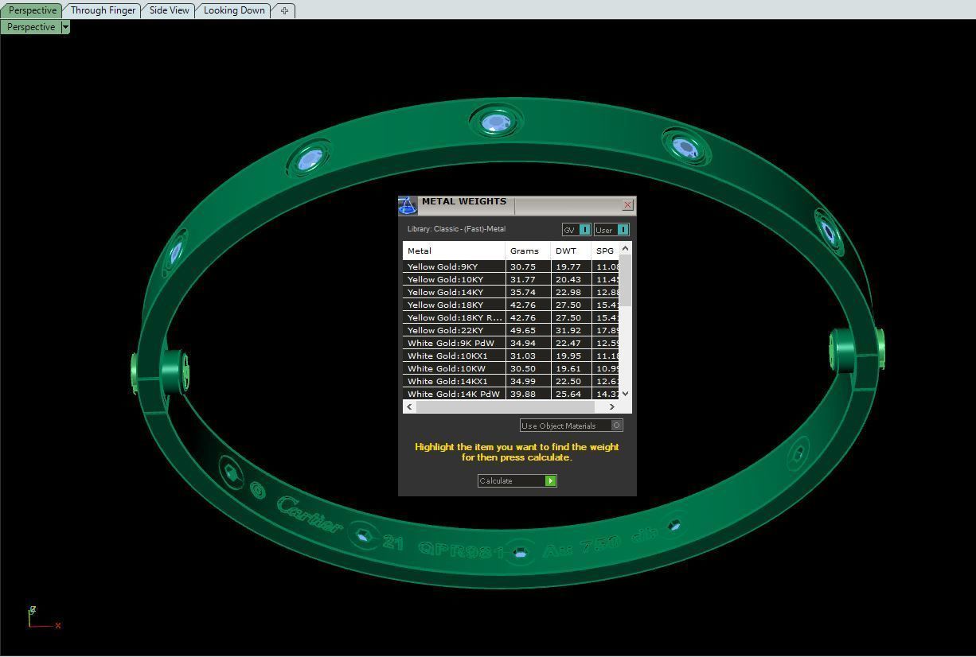Click the Perspective viewport title label
Image resolution: width=976 pixels, height=657 pixels.
pos(31,27)
